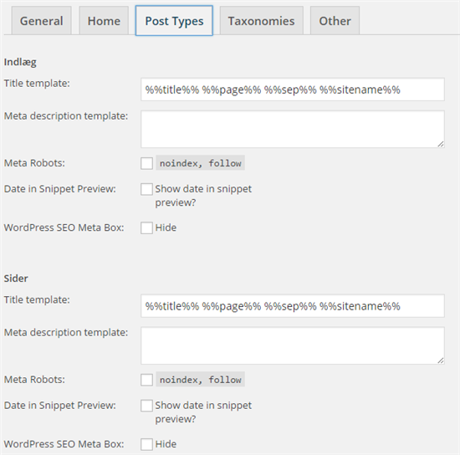Check Show date in snippet preview for Indlæg
Screen dimensions: 460x455
[146, 189]
